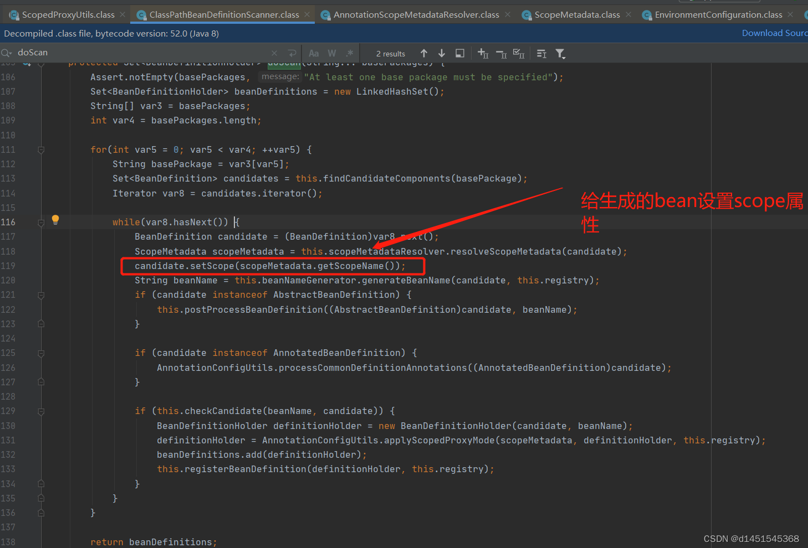Click line number 116 in gutter
The image size is (808, 548).
tap(8, 222)
